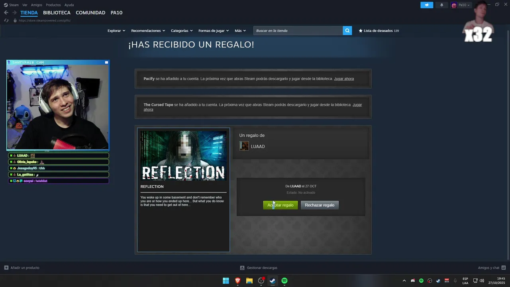510x287 pixels.
Task: Click the volume speaker tray icon
Action: pyautogui.click(x=482, y=281)
